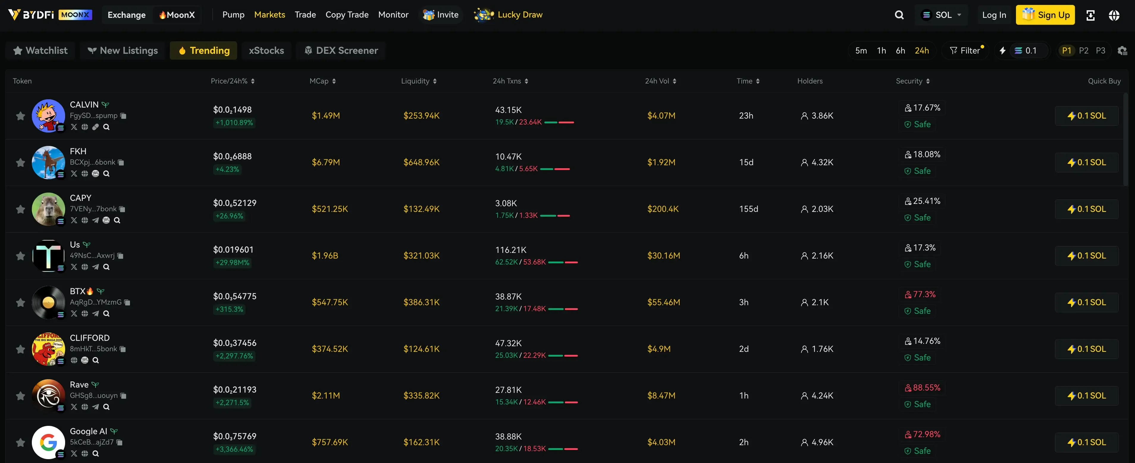Open the list settings gear icon
This screenshot has height=463, width=1135.
click(x=1122, y=51)
